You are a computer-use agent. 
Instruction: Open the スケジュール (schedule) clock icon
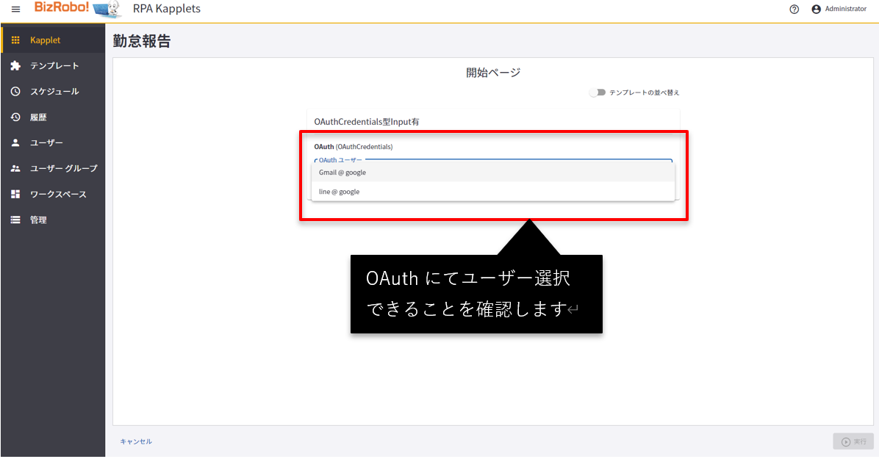point(15,91)
